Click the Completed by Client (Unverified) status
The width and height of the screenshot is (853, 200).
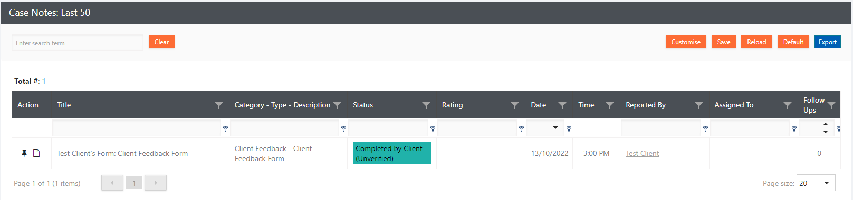tap(392, 153)
